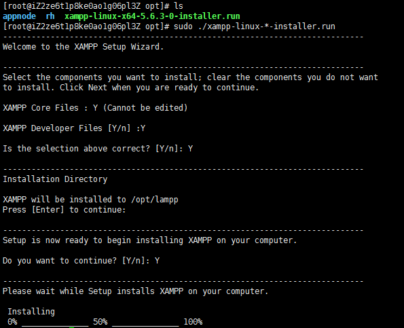Image resolution: width=404 pixels, height=328 pixels.
Task: Click the 0% progress bar marker
Action: [x=12, y=322]
